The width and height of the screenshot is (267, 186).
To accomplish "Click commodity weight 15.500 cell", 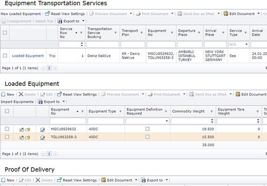I will pos(193,137).
